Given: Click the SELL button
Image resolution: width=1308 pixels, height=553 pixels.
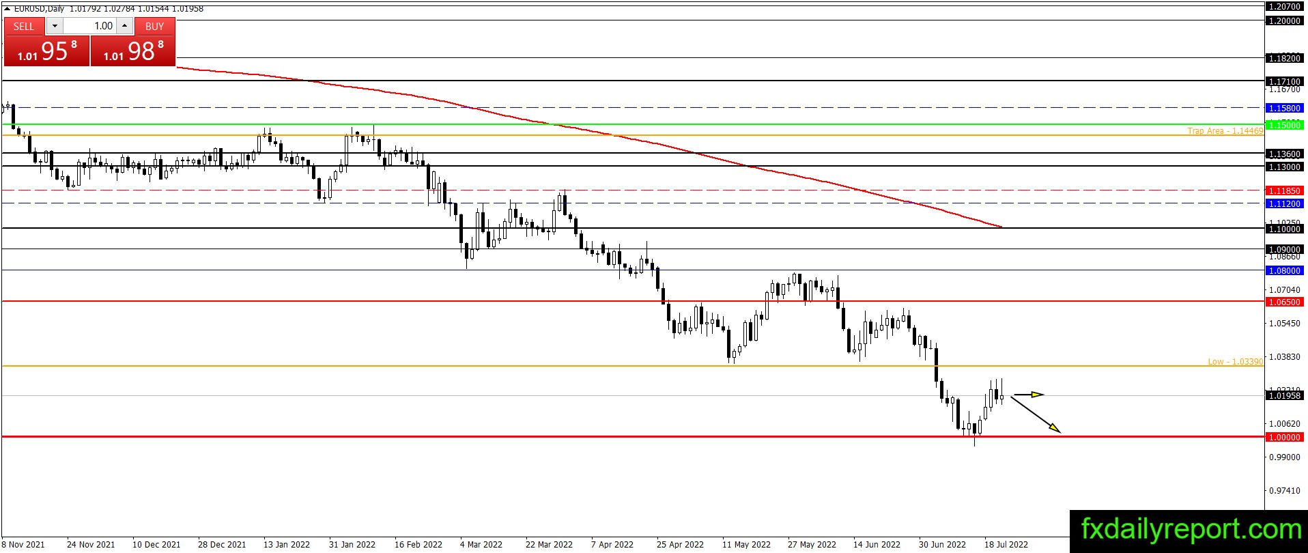Looking at the screenshot, I should (24, 26).
